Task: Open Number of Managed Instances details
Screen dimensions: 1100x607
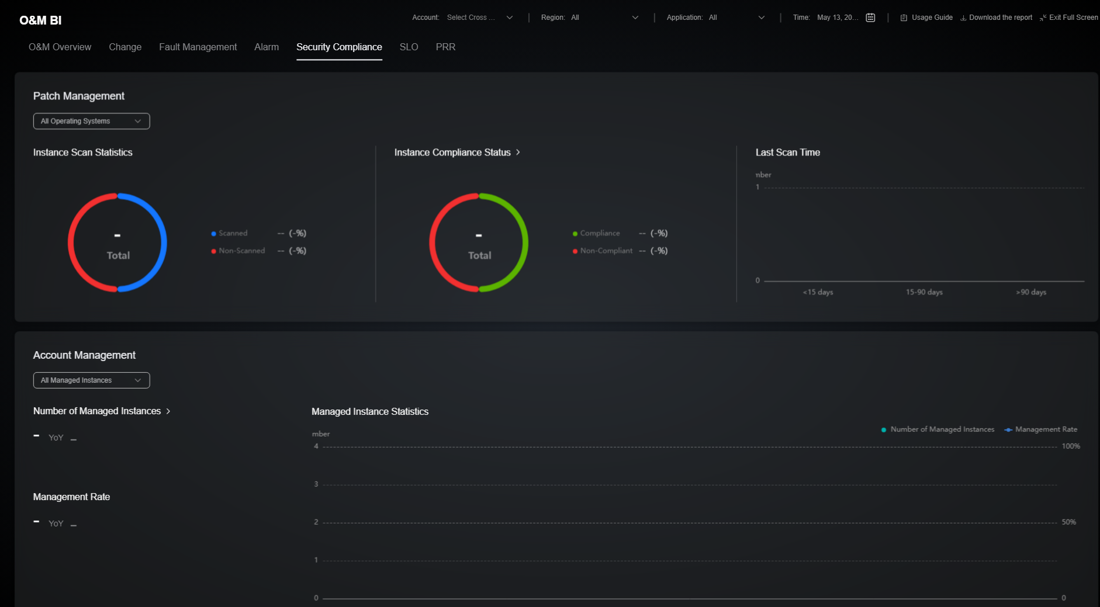Action: tap(97, 411)
